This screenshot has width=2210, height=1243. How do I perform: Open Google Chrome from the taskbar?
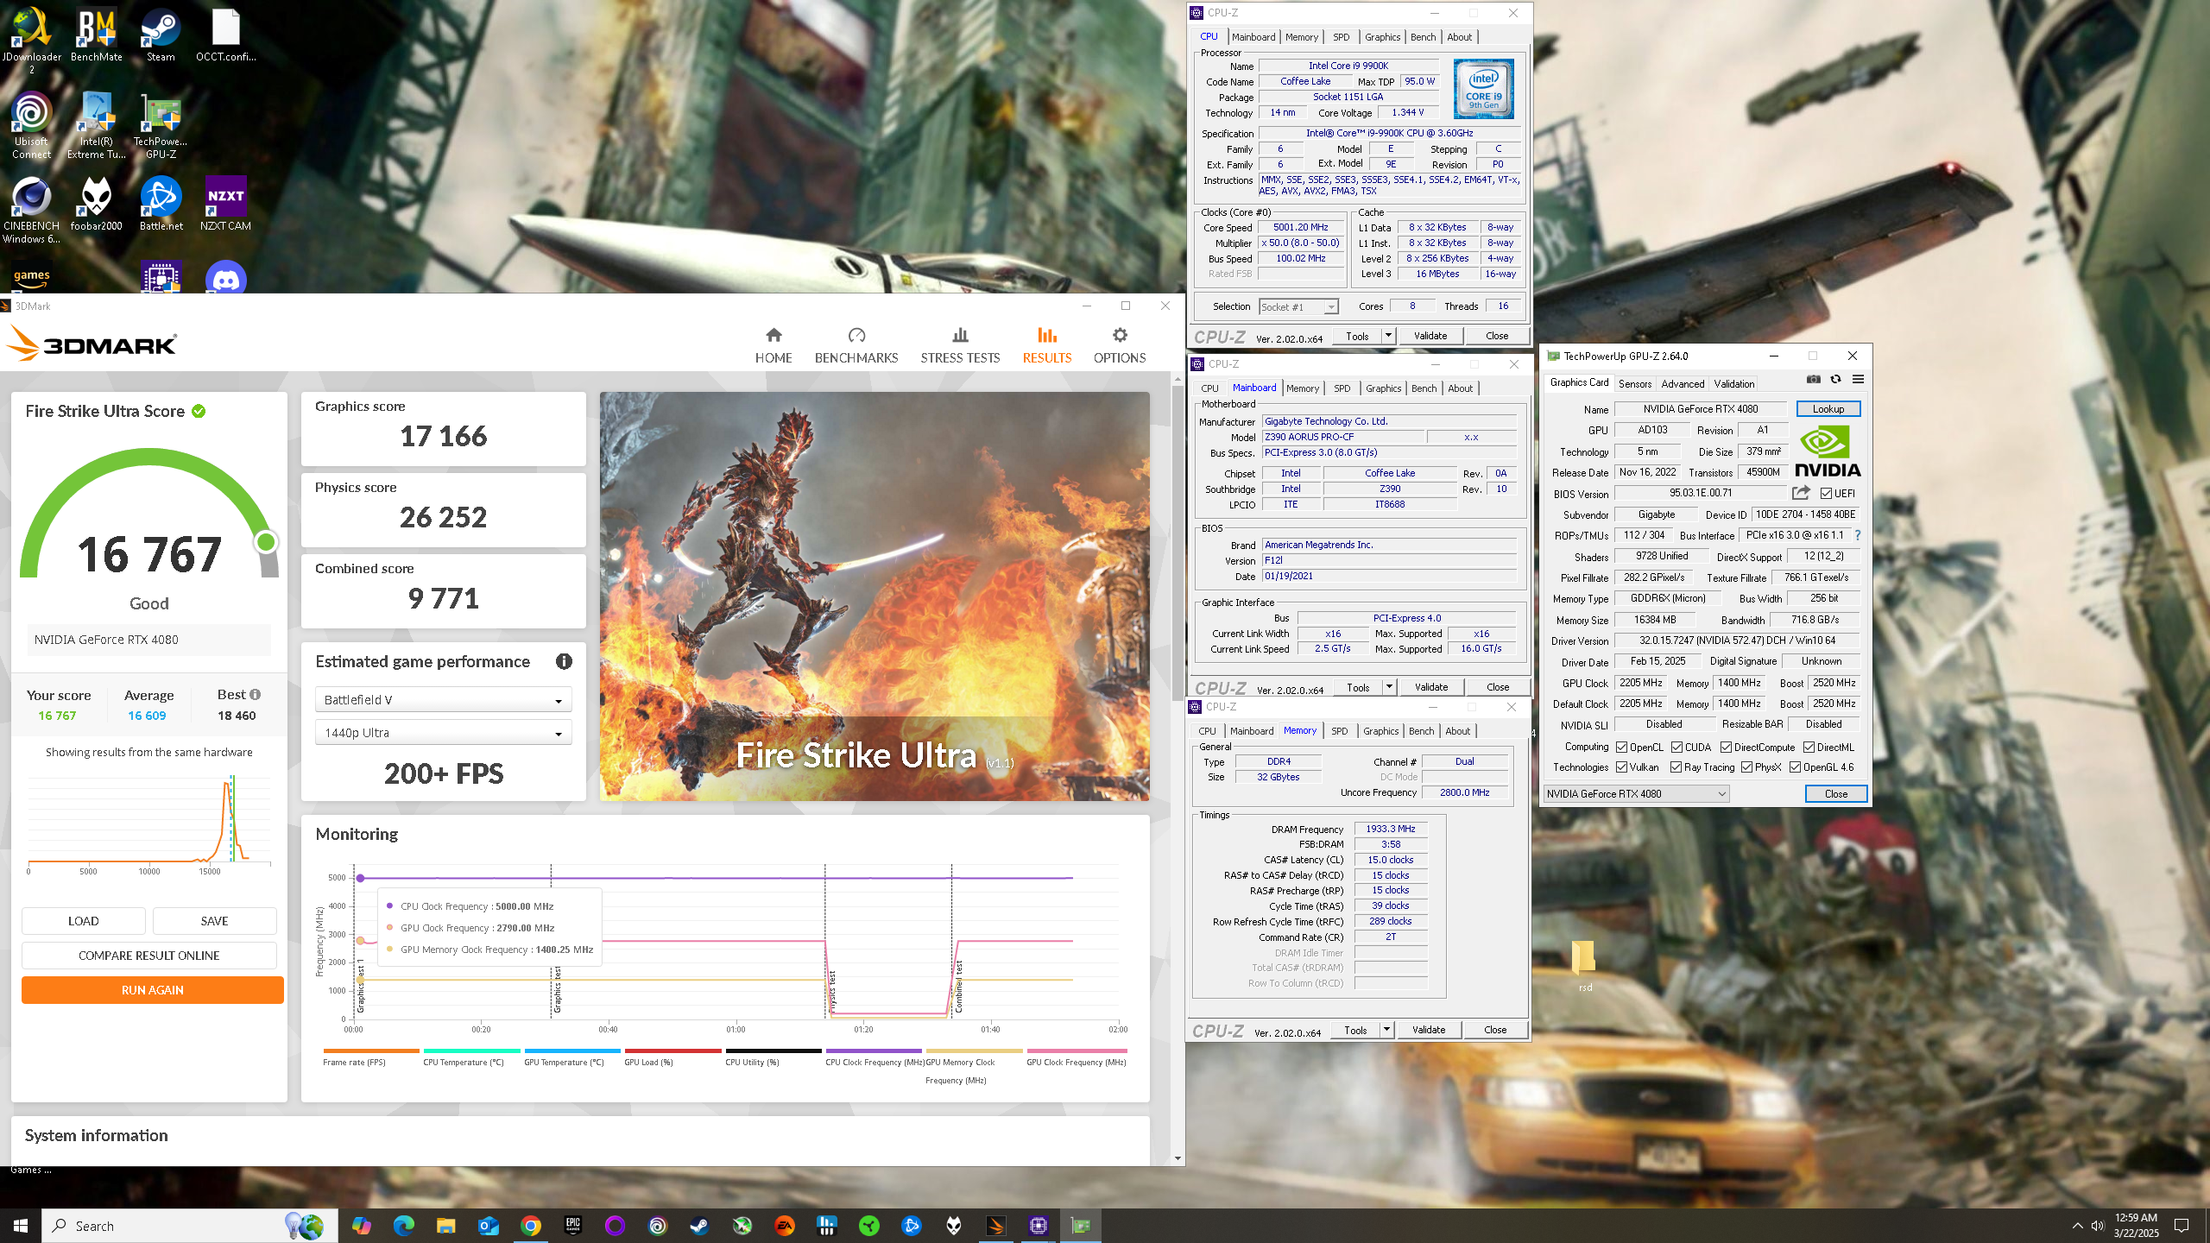[530, 1225]
